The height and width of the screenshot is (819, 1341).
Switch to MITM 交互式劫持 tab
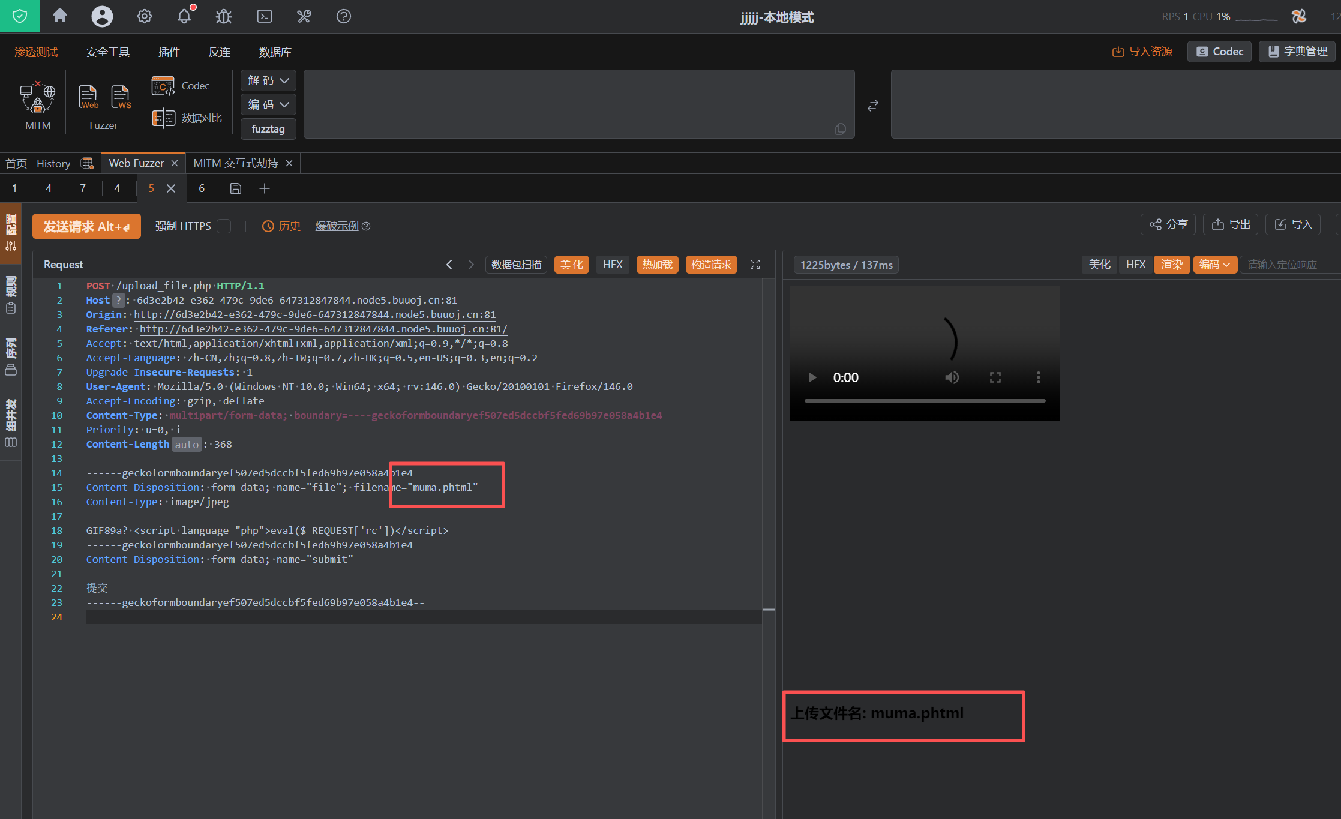tap(236, 163)
